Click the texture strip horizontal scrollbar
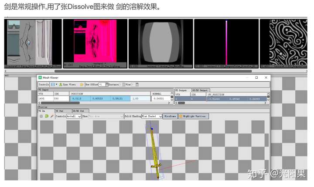Screen dimensions: 314x187 (153, 71)
